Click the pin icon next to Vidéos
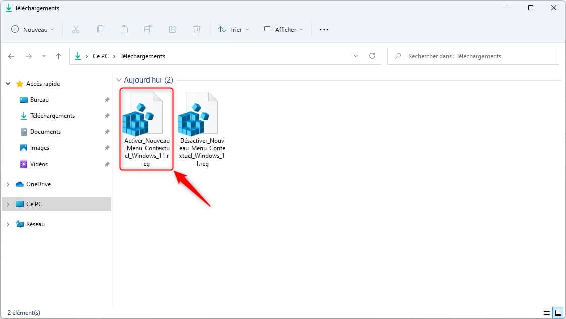The height and width of the screenshot is (319, 566). [x=107, y=164]
